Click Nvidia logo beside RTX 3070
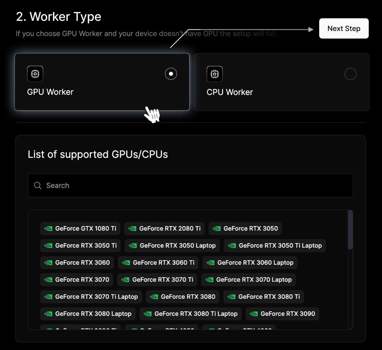The image size is (382, 350). coord(48,280)
